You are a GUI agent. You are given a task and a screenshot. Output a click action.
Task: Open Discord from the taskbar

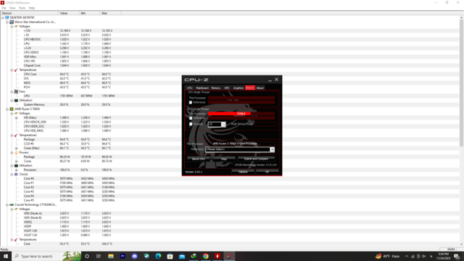[x=134, y=256]
